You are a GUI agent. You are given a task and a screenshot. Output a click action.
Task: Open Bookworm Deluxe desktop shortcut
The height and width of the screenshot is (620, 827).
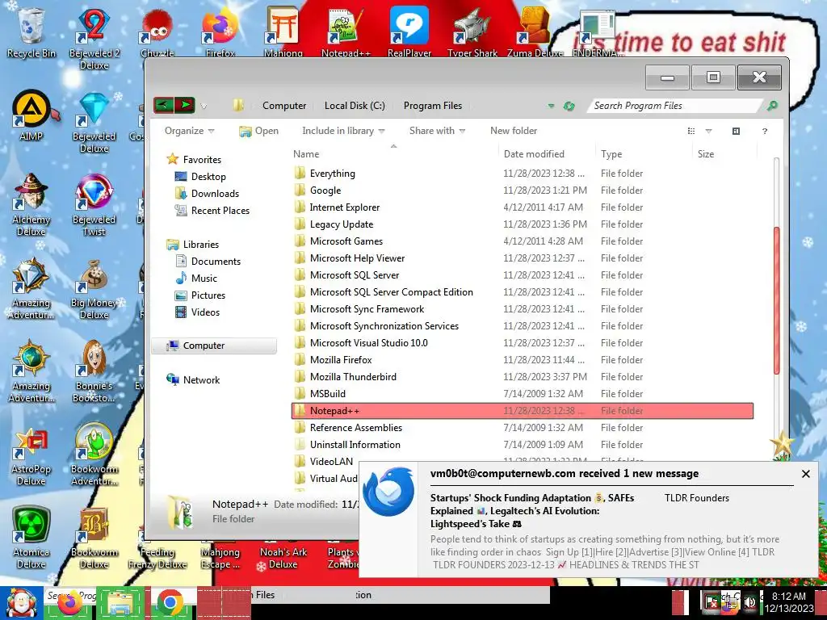point(94,538)
